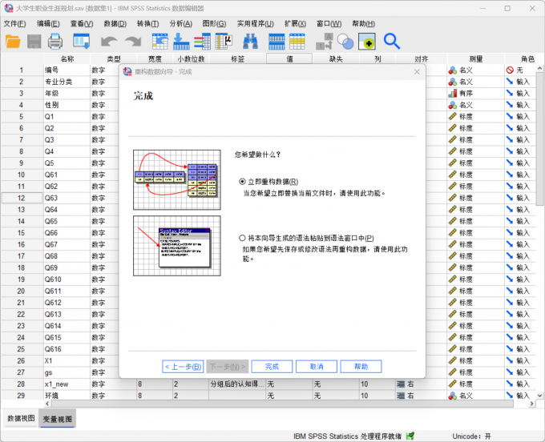
Task: Click the Find binoculars icon
Action: [250, 42]
